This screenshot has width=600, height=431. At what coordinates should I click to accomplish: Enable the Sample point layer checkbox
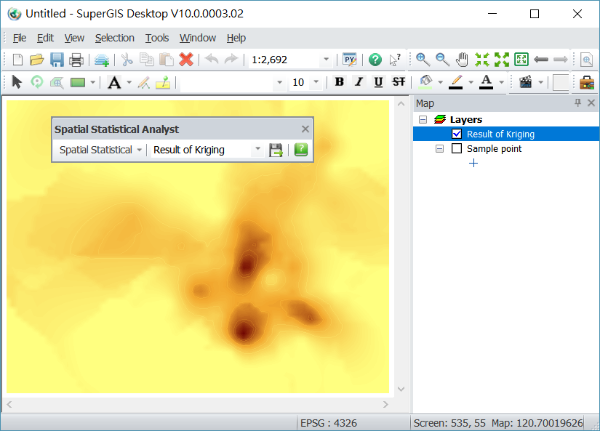click(457, 148)
